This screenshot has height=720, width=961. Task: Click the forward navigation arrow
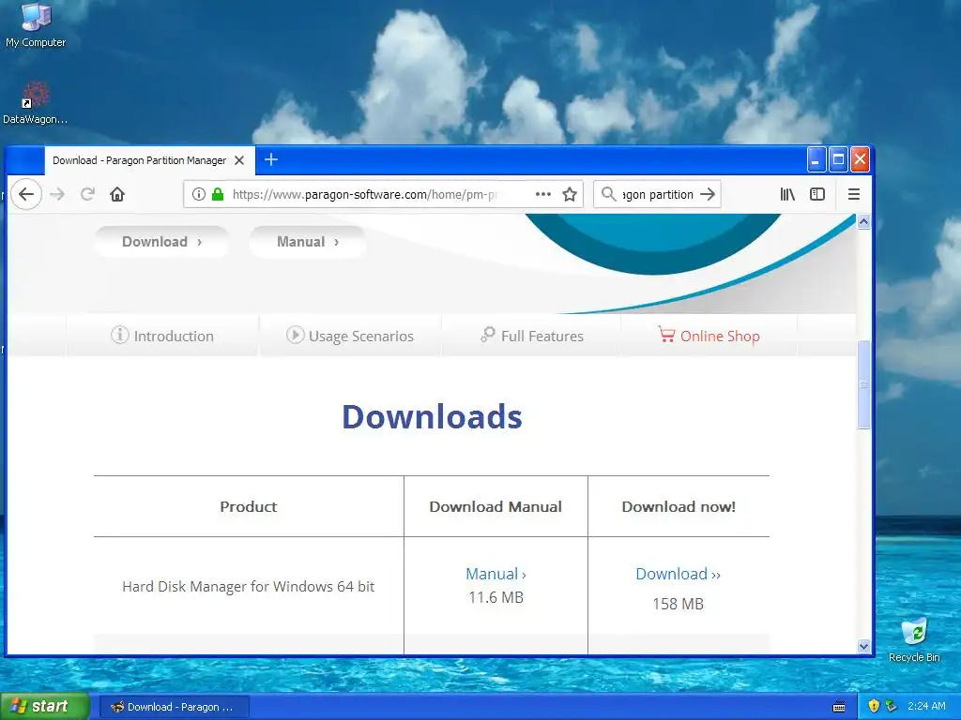(57, 194)
